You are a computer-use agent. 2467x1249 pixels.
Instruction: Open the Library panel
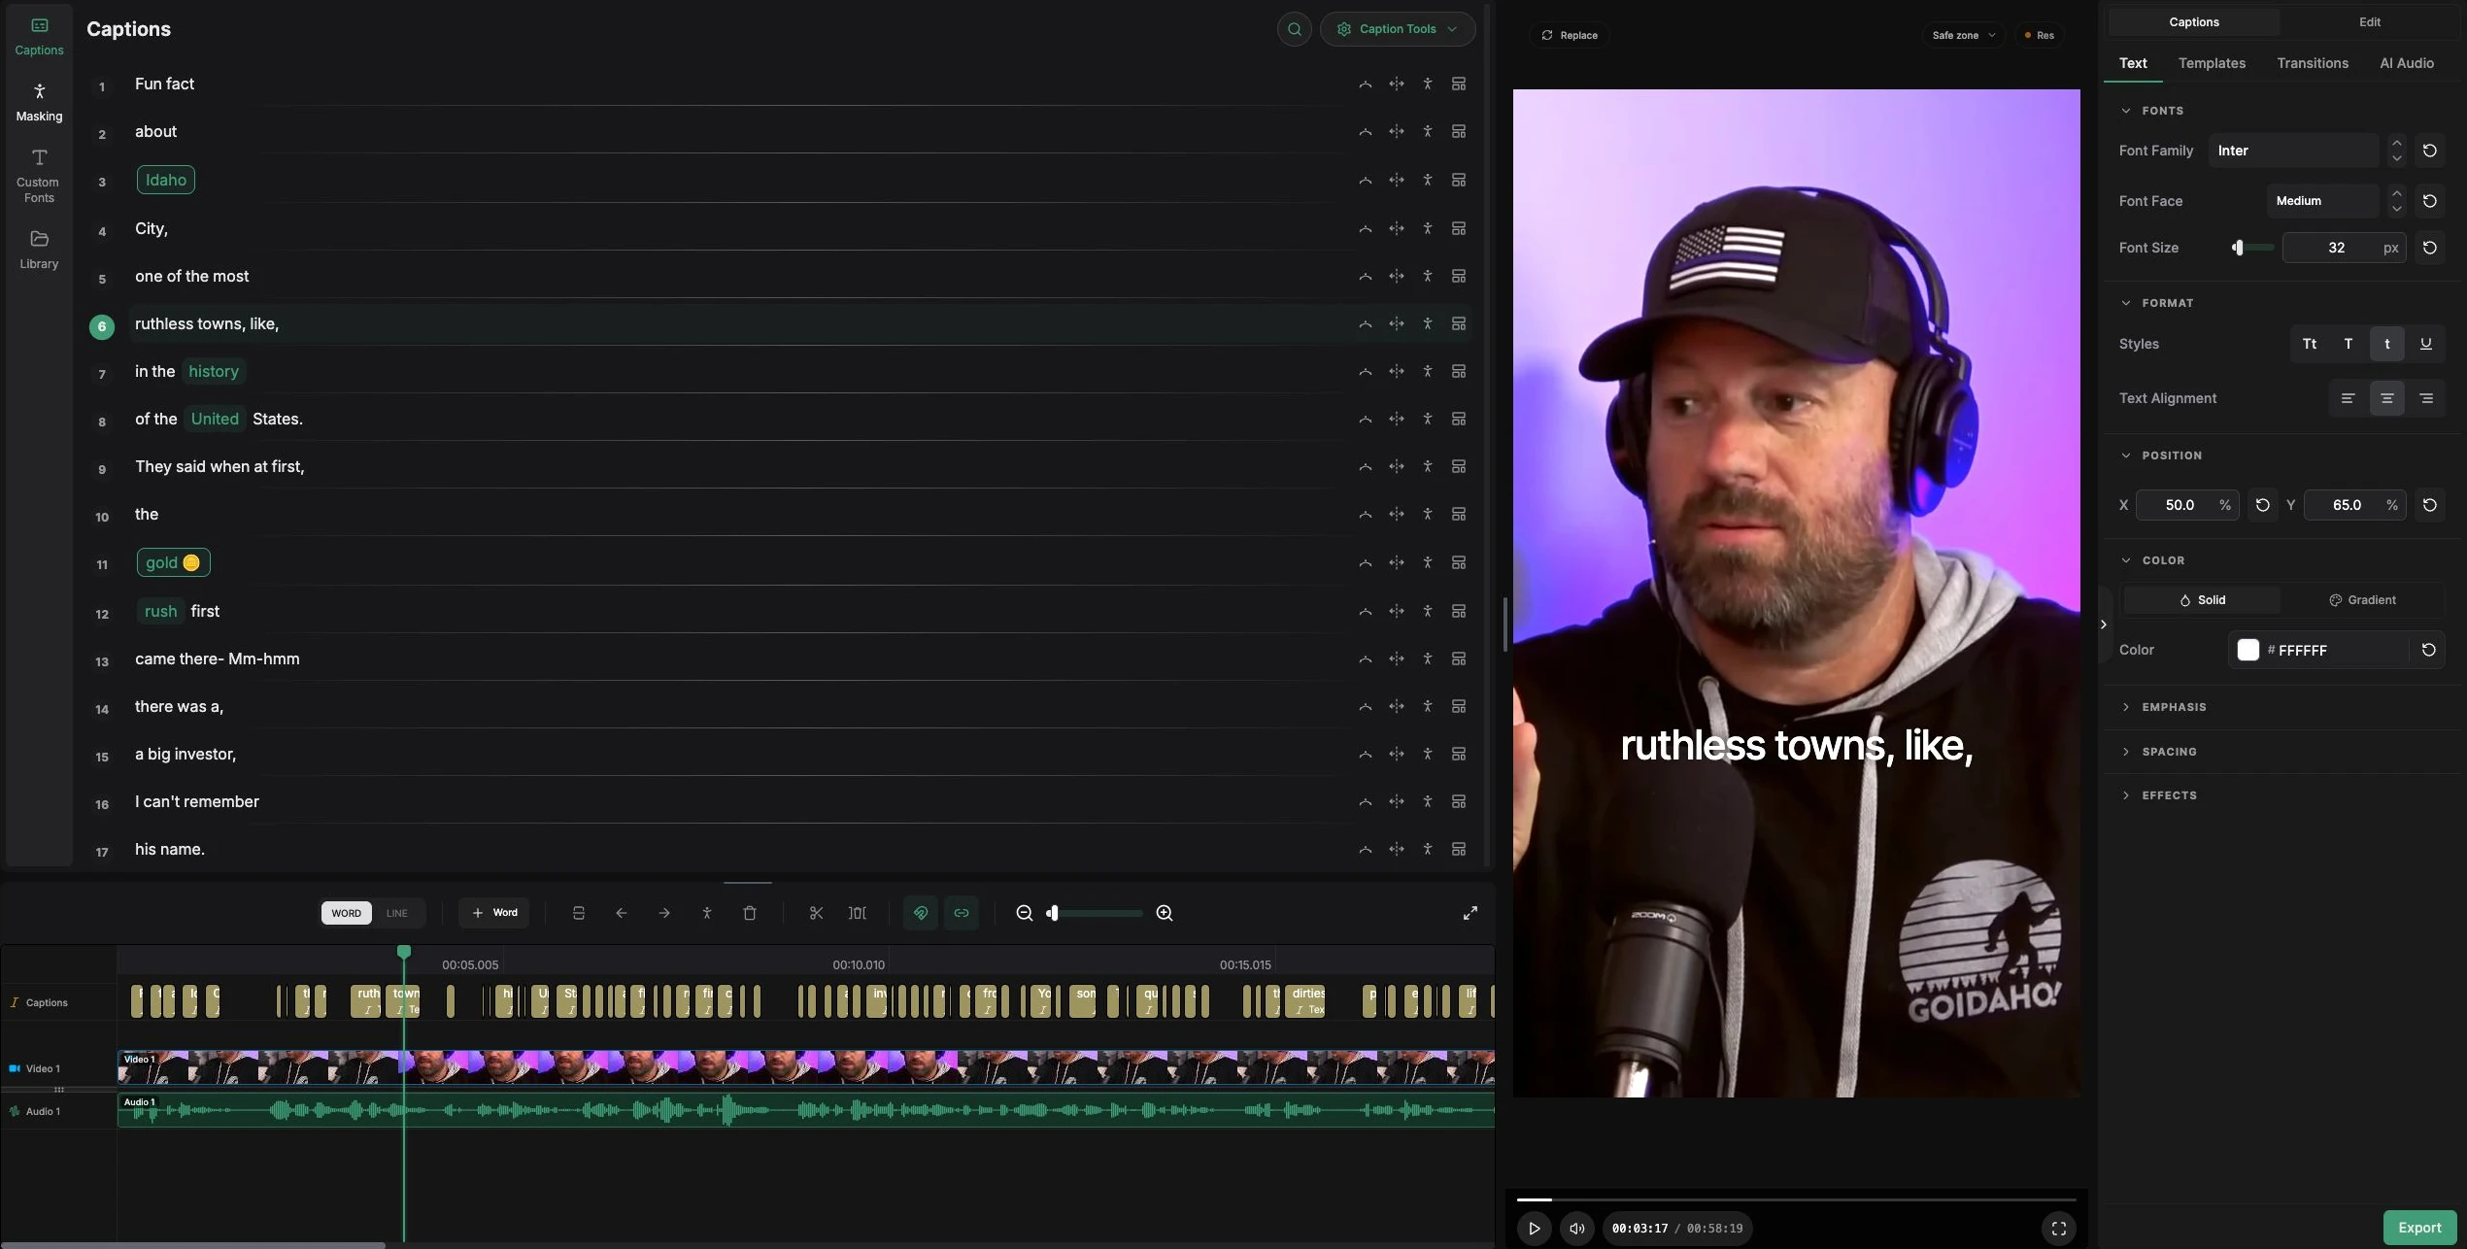coord(39,249)
